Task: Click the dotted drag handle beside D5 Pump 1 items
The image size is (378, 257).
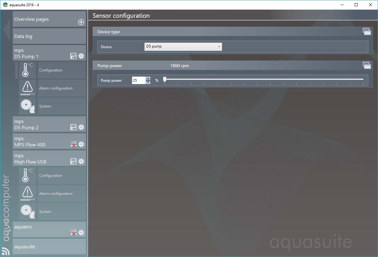Action: pyautogui.click(x=17, y=70)
